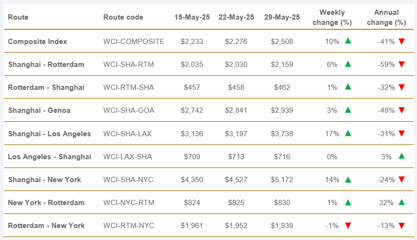Click the Shanghai - Rotterdam annual red arrow
The height and width of the screenshot is (240, 417).
click(402, 65)
